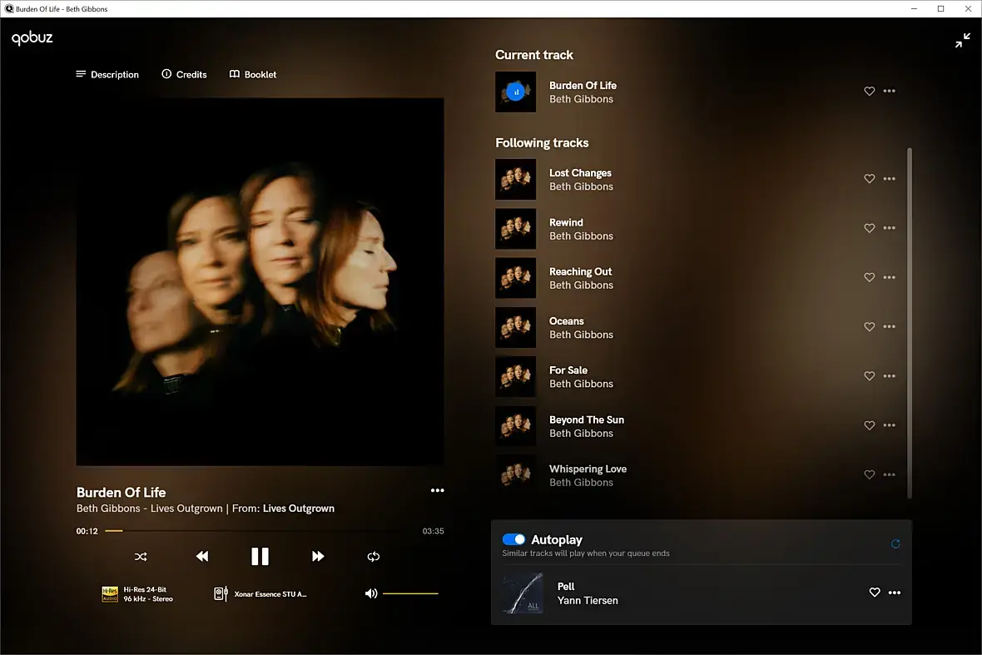Open the Booklet tab

[x=253, y=75]
